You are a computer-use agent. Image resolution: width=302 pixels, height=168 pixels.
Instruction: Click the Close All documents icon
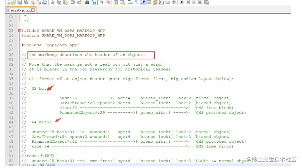pyautogui.click(x=38, y=2)
